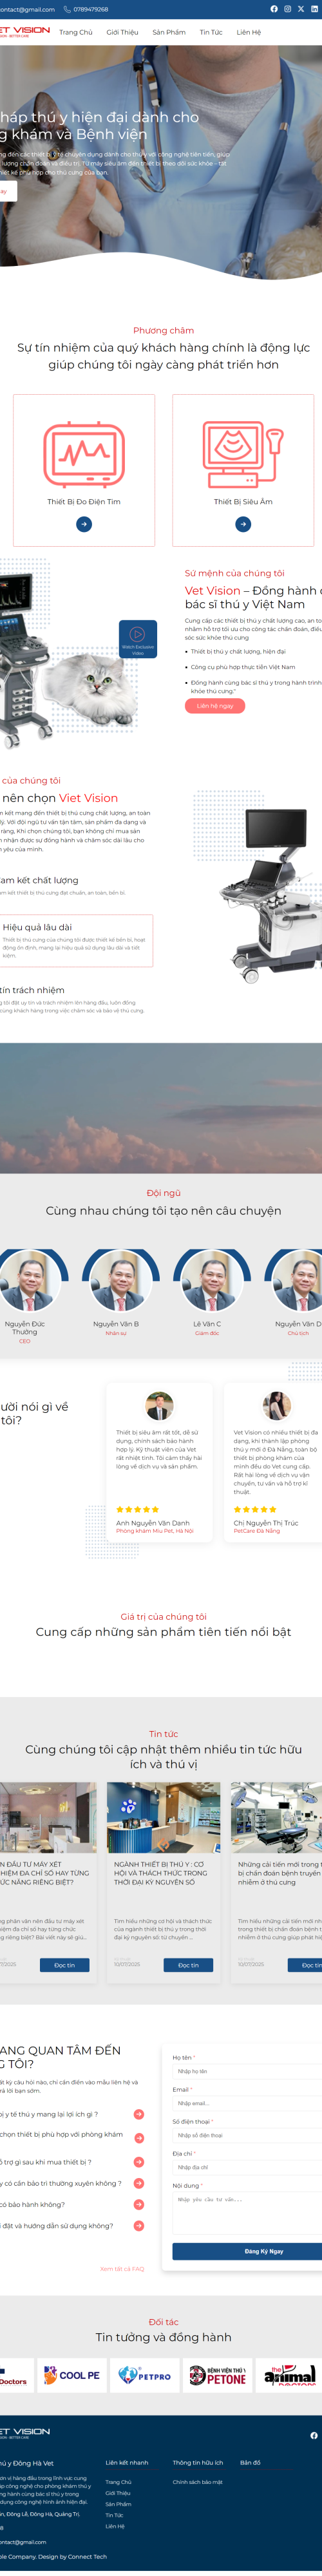Screen dimensions: 322x2576
Task: Open the Facebook icon in top bar
Action: [274, 9]
